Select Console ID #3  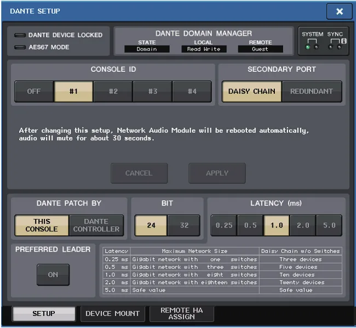[153, 92]
